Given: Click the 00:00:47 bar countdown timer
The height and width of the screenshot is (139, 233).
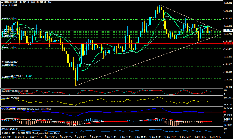Looking at the screenshot, I should tap(17, 76).
